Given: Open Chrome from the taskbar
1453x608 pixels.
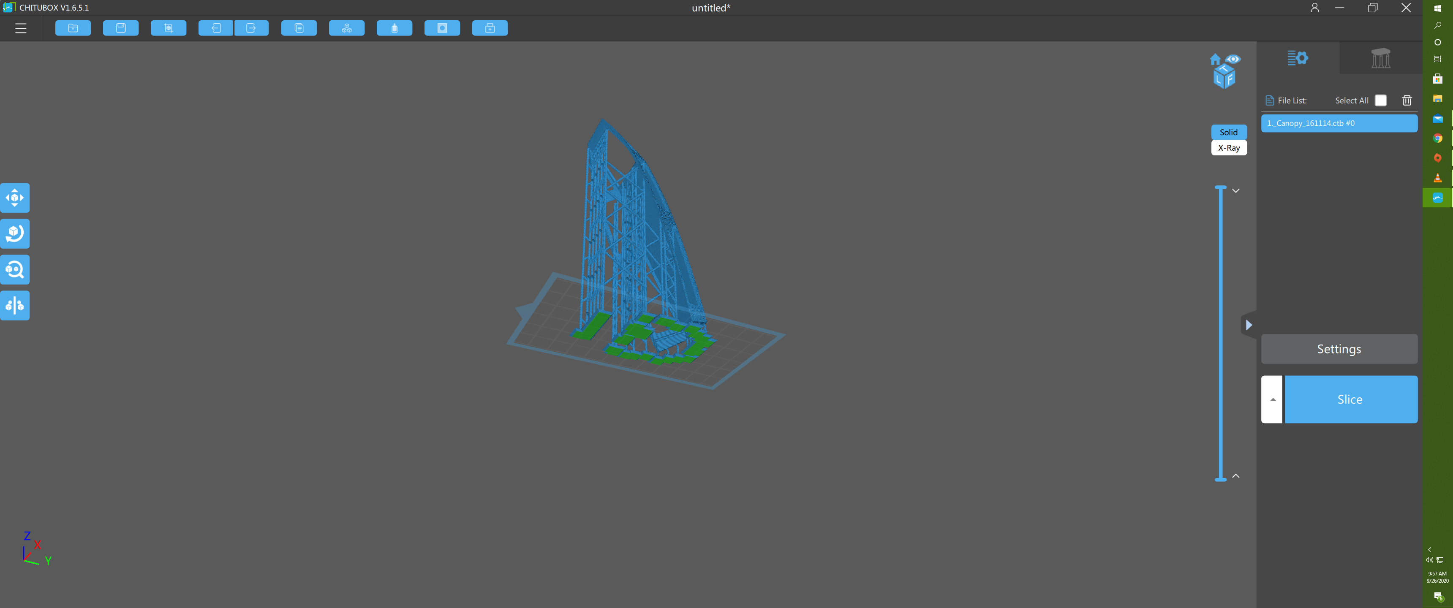Looking at the screenshot, I should click(1438, 138).
